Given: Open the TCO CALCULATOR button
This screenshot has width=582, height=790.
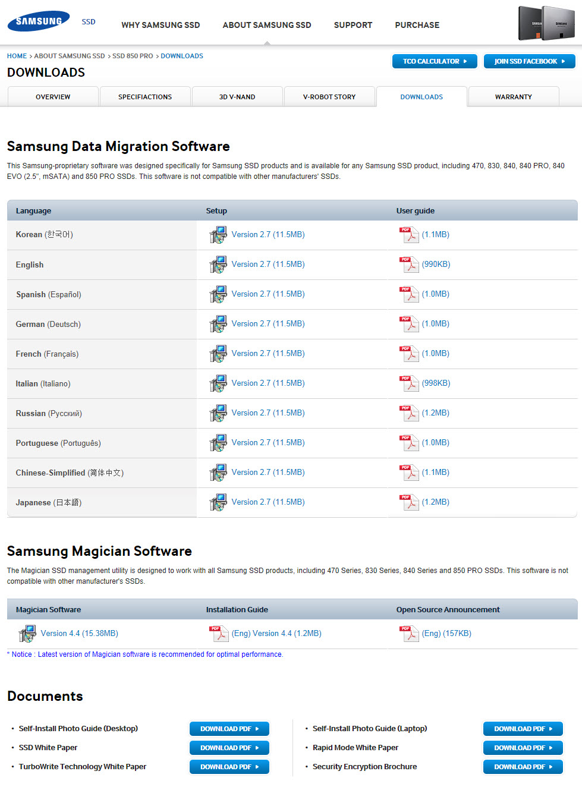Looking at the screenshot, I should pyautogui.click(x=435, y=61).
